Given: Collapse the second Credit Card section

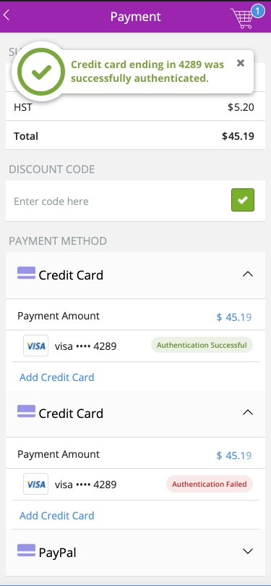Looking at the screenshot, I should 248,413.
